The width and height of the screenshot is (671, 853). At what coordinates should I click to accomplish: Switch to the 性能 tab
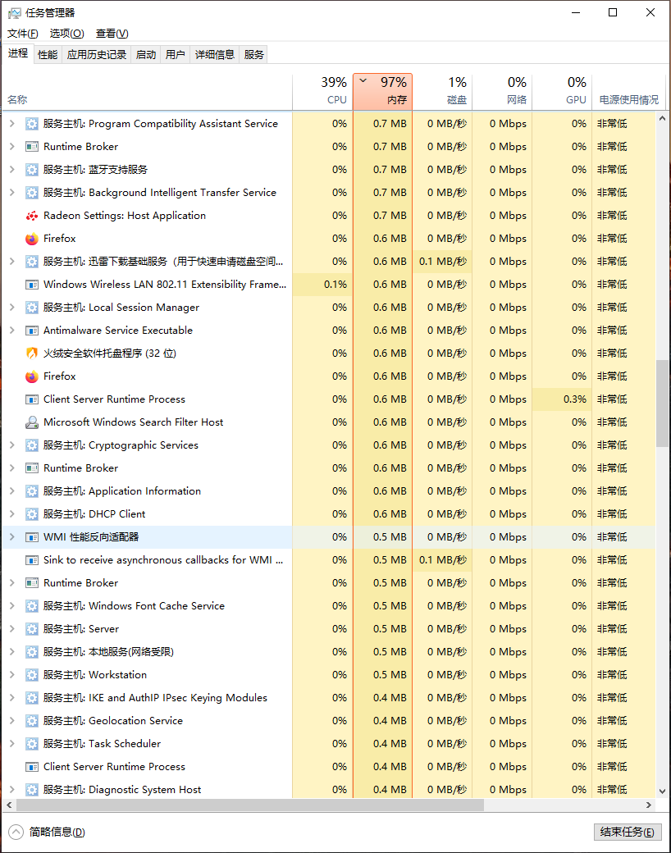pos(48,55)
